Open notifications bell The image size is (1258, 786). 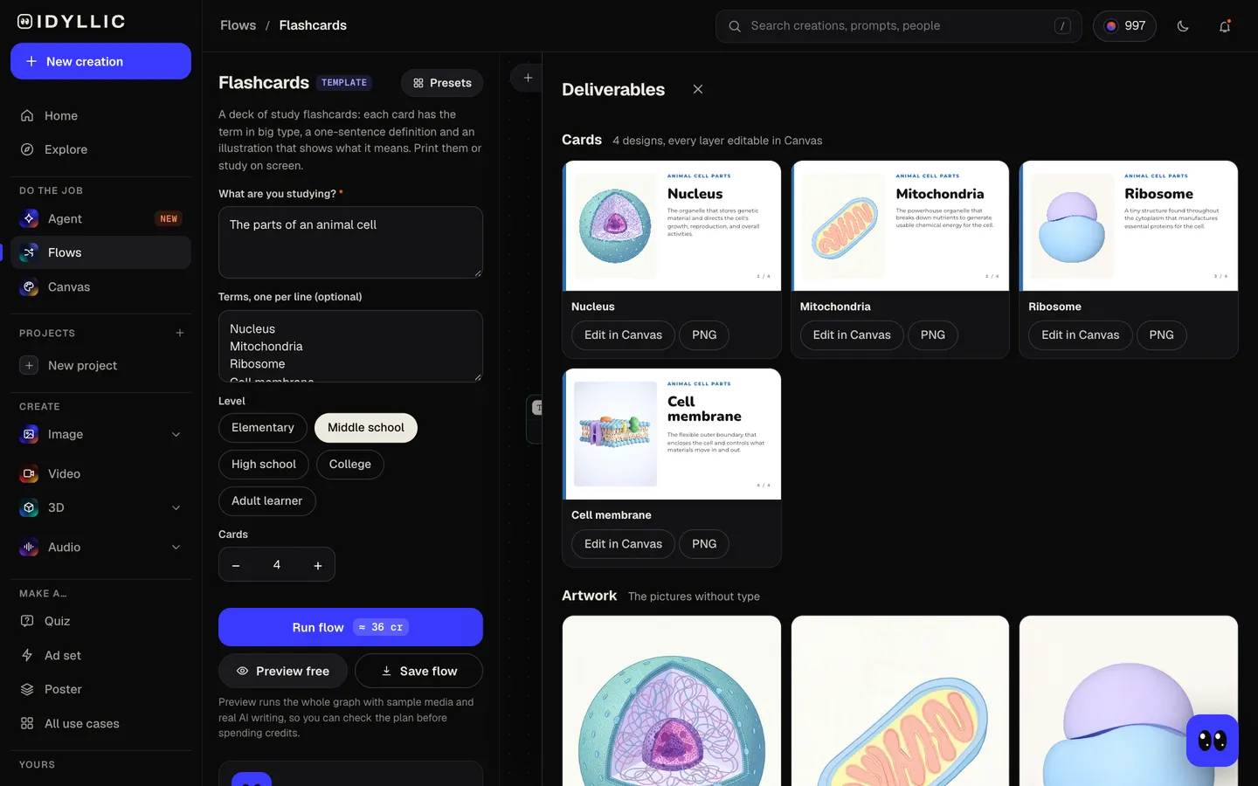pyautogui.click(x=1225, y=26)
